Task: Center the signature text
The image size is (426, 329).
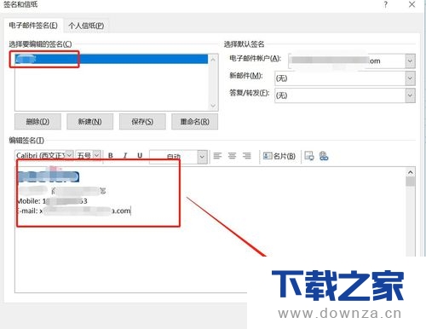Action: coord(232,156)
